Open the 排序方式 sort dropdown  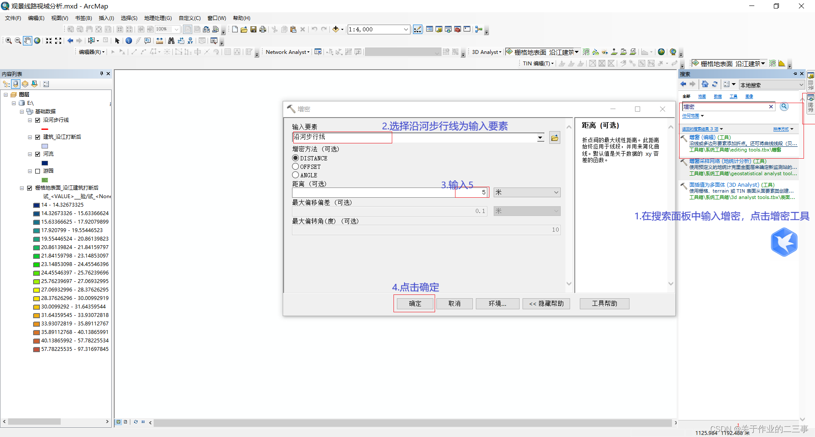(x=783, y=129)
